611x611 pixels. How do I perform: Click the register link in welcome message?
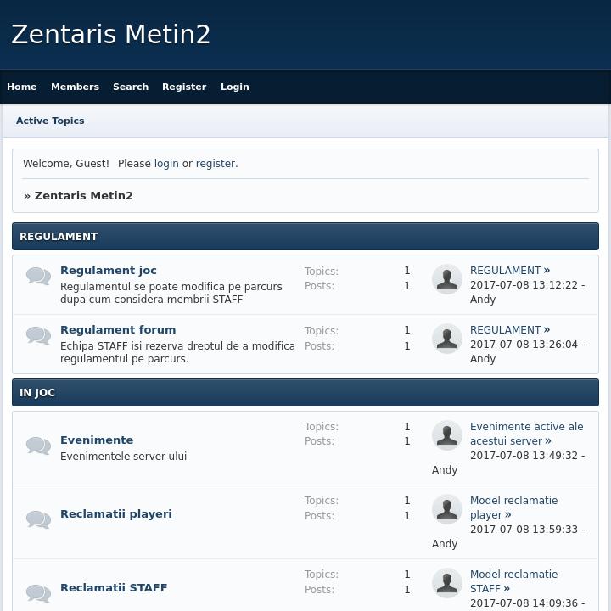(x=216, y=164)
